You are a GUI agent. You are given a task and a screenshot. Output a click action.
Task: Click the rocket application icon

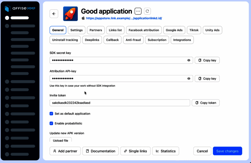tap(70, 14)
